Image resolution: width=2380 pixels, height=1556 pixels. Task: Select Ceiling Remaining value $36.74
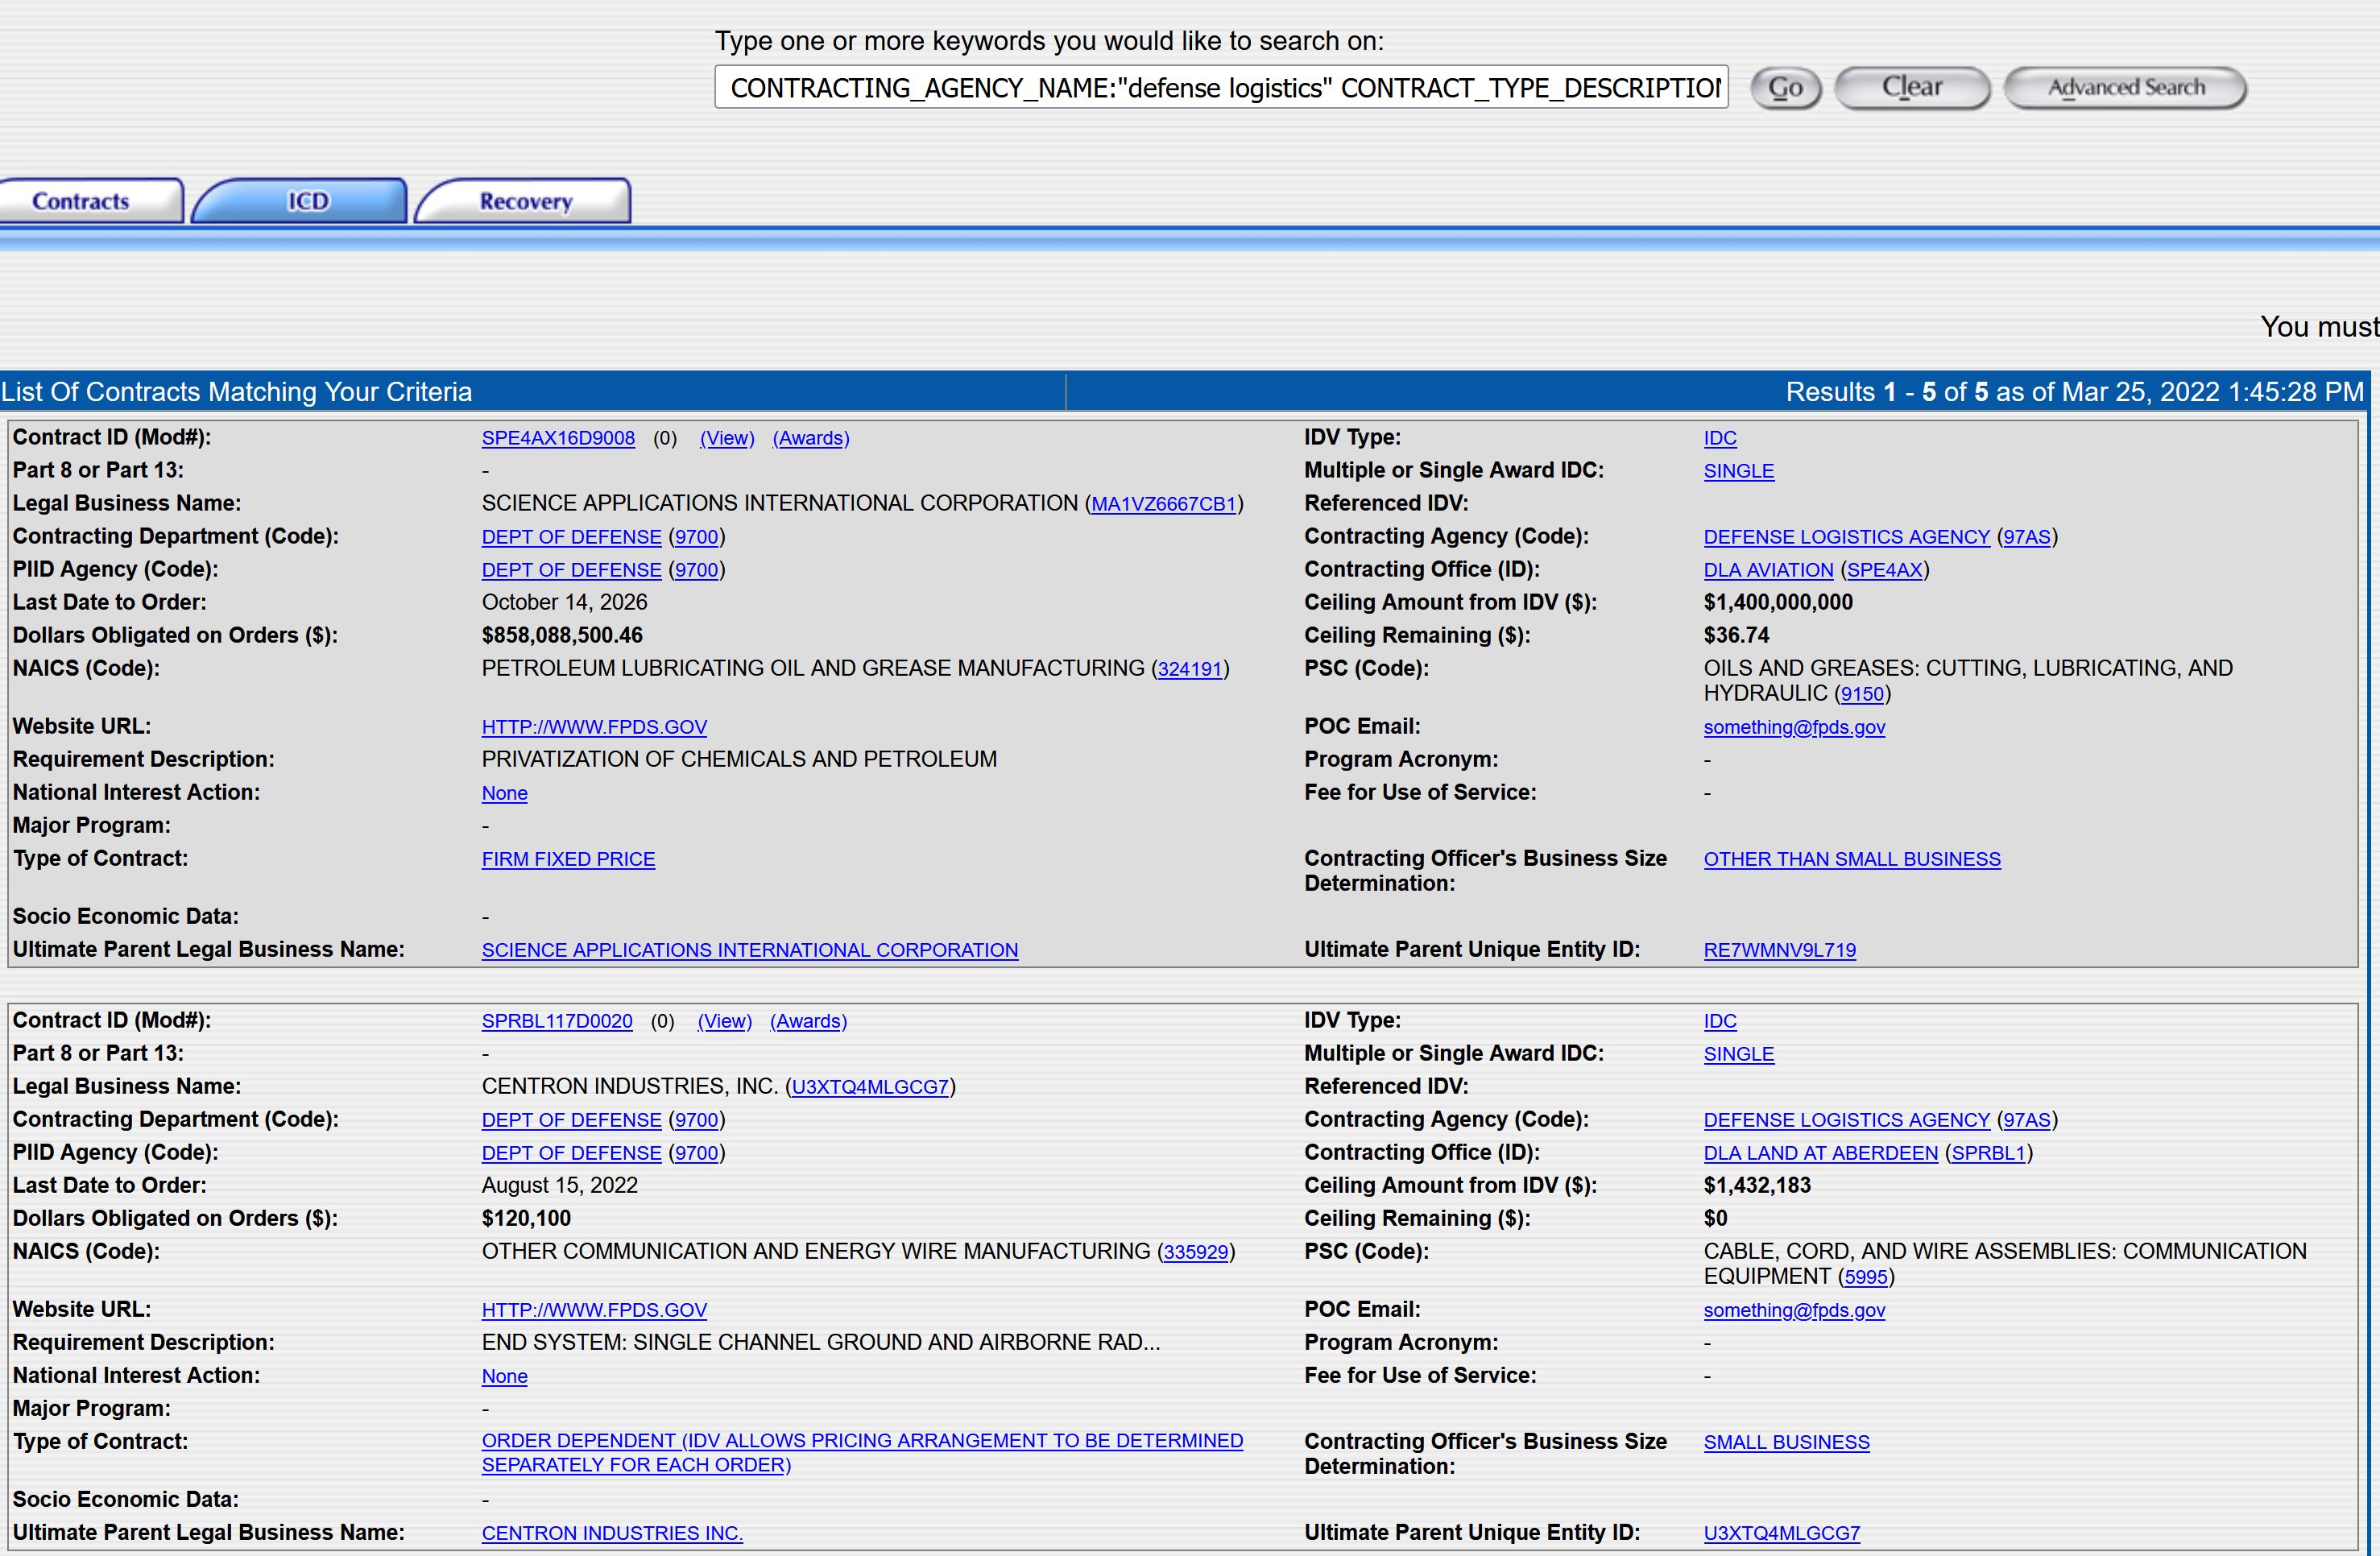tap(1736, 635)
